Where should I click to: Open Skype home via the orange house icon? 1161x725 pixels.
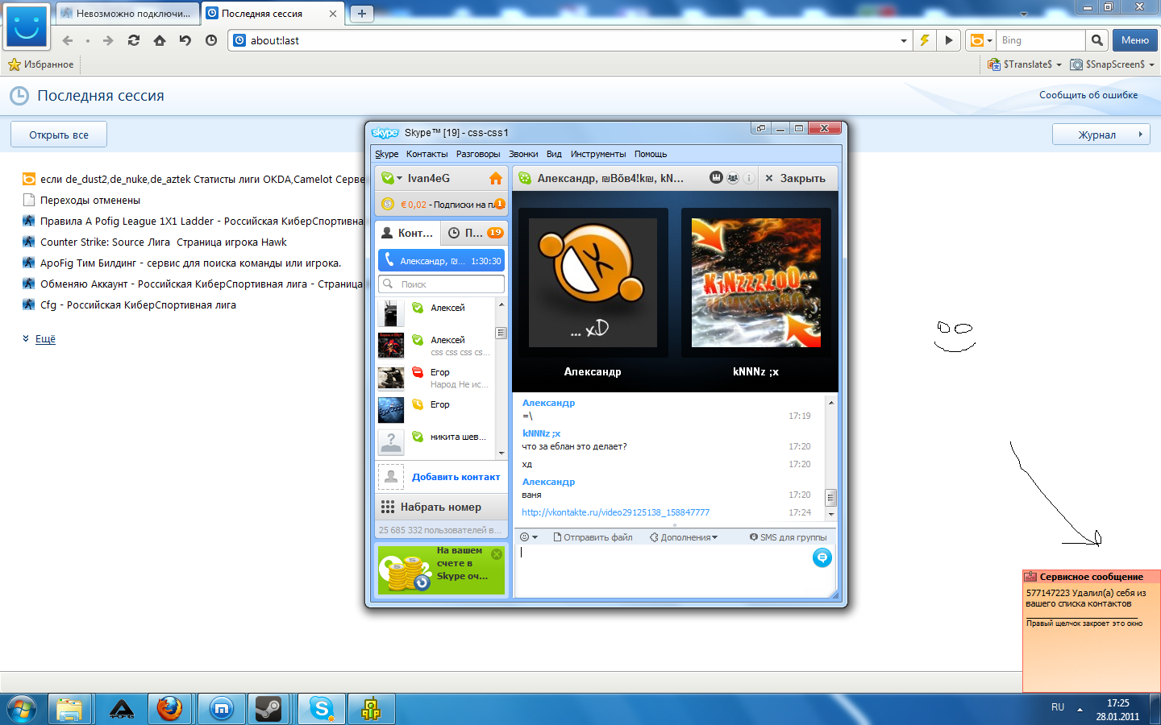point(496,178)
